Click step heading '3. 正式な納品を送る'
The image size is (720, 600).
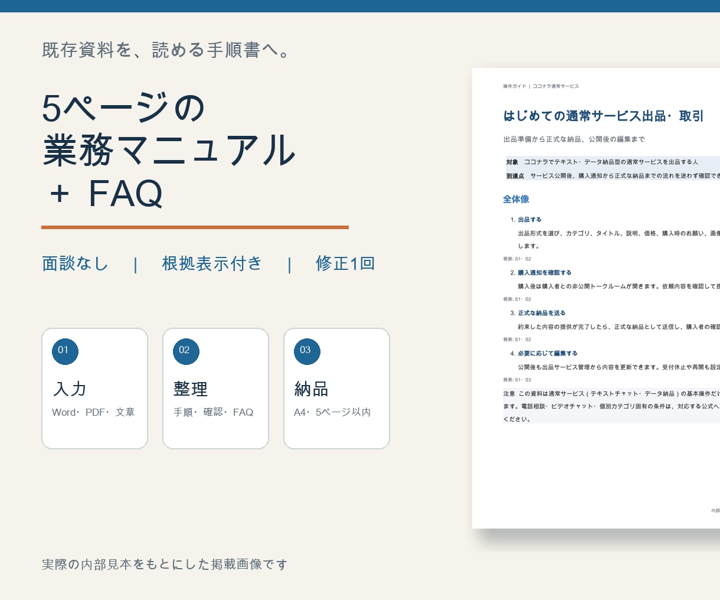[538, 313]
